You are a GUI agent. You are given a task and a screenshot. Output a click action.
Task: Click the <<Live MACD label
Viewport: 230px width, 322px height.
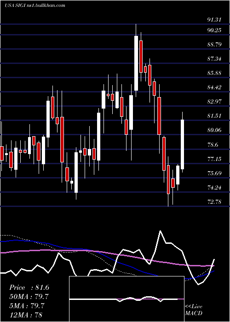(194, 310)
